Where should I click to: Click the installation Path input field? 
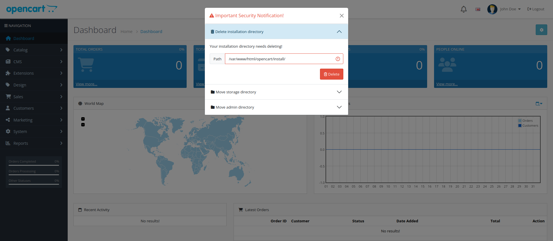pos(284,59)
